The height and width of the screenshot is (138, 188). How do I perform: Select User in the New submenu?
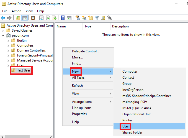(149, 126)
